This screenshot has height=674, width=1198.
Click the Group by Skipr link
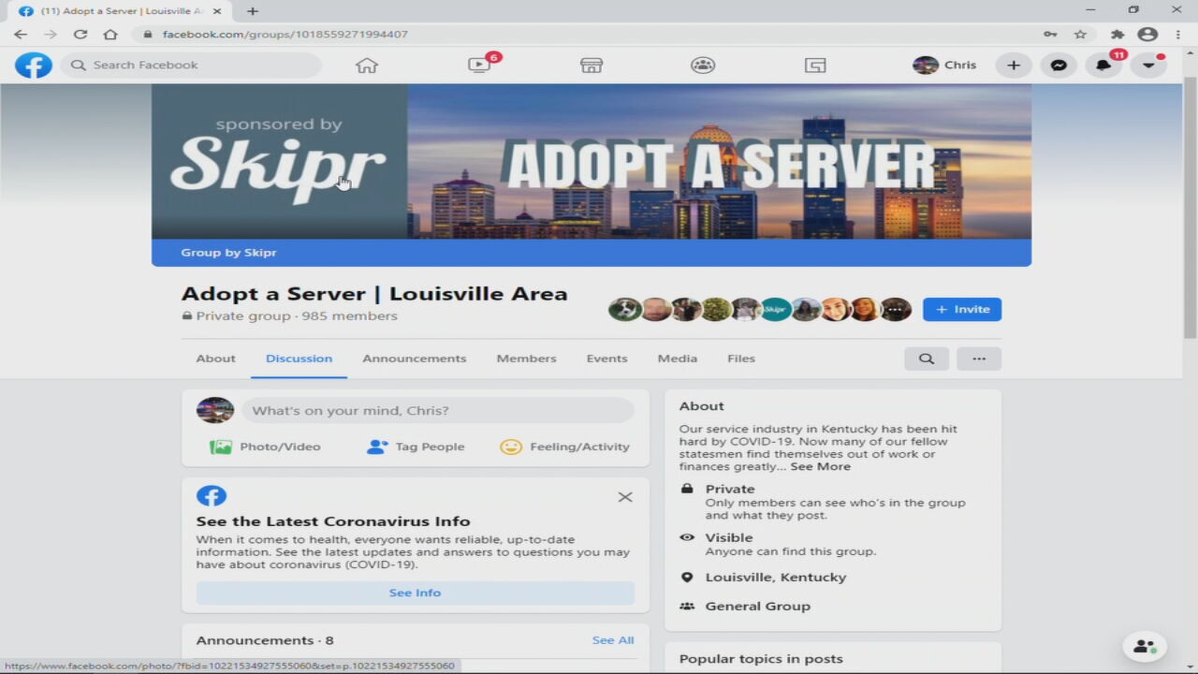pos(228,253)
